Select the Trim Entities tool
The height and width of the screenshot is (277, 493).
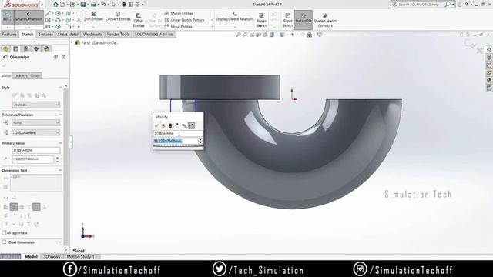pos(93,17)
